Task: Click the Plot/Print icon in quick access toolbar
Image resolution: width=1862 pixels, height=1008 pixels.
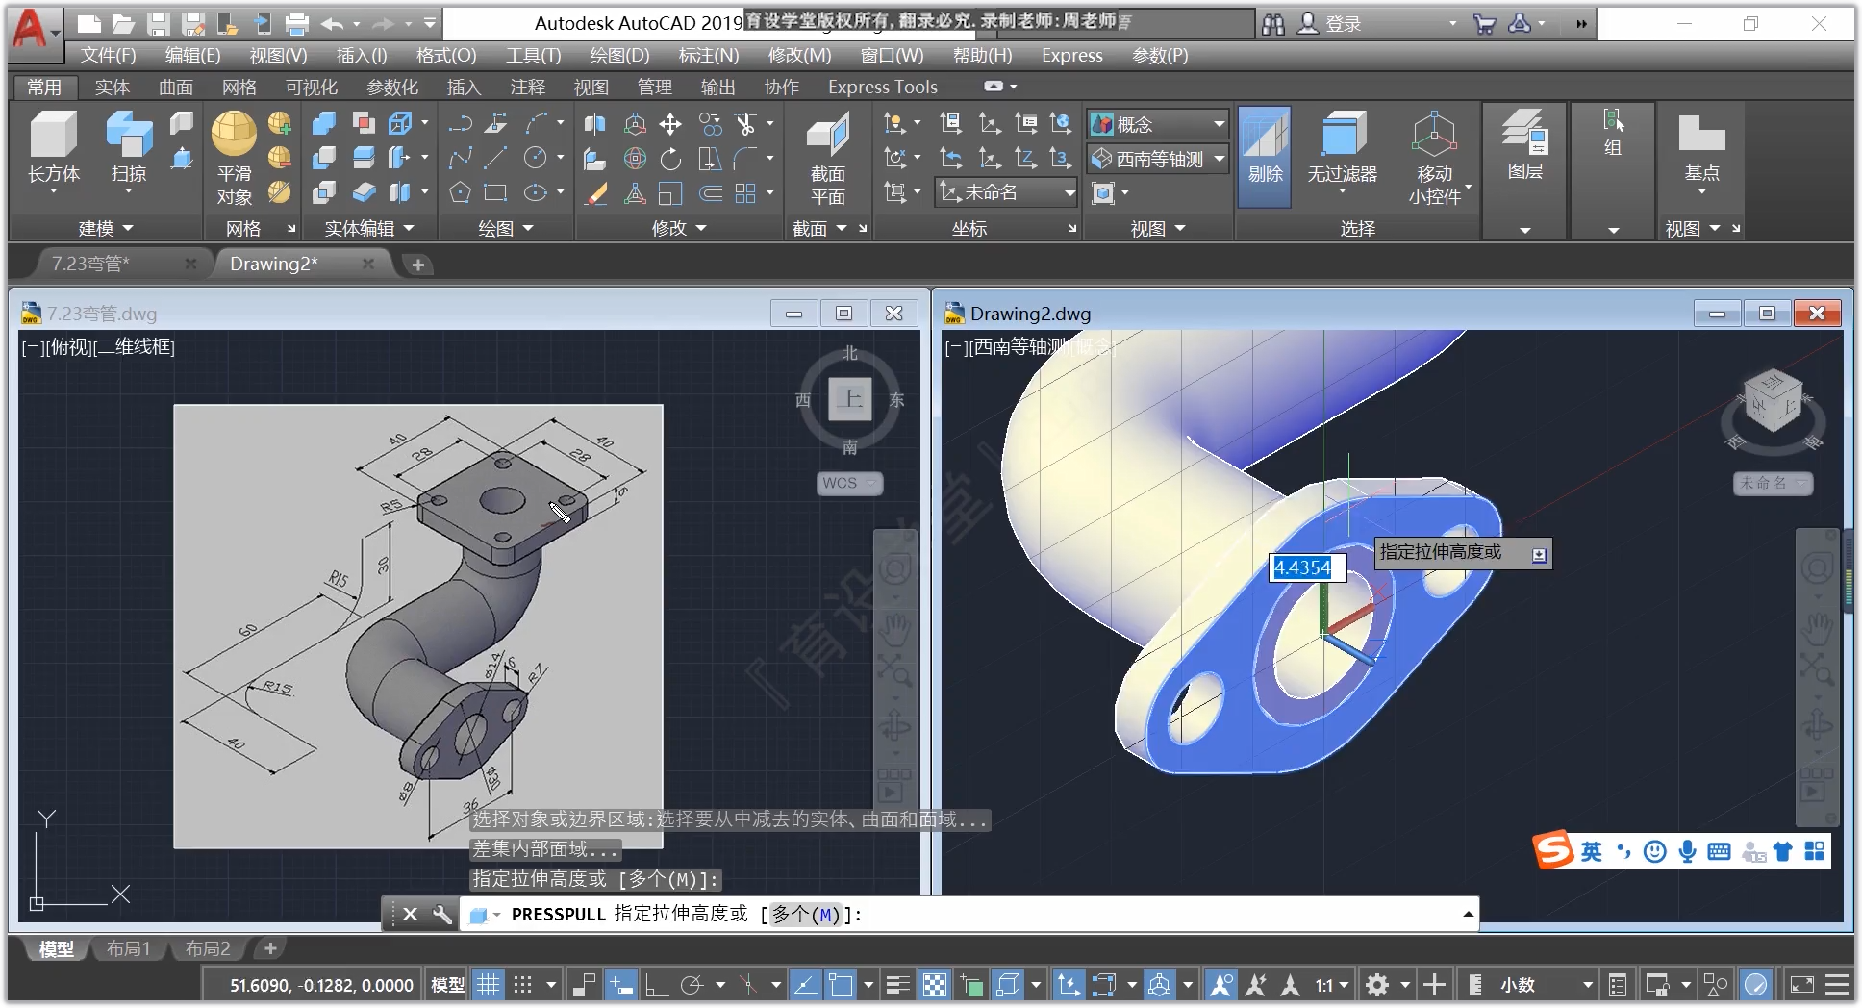Action: tap(297, 24)
